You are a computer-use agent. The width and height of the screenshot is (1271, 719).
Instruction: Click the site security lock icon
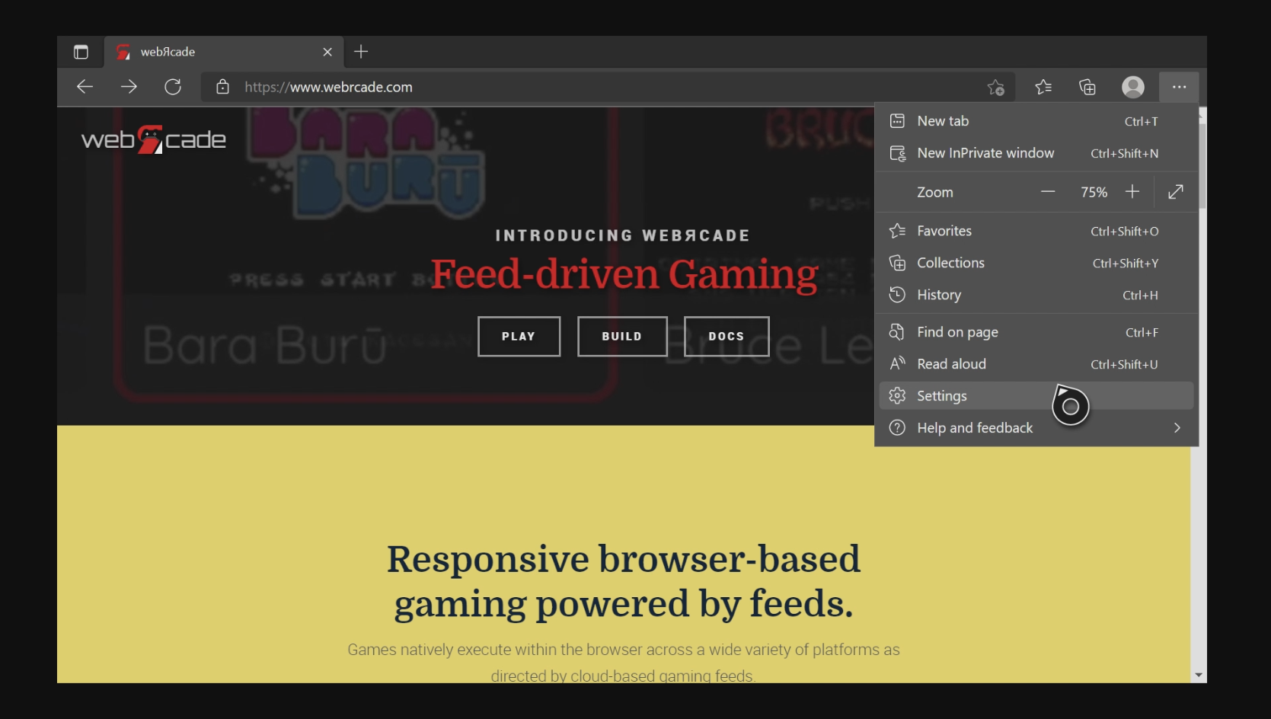pos(222,87)
